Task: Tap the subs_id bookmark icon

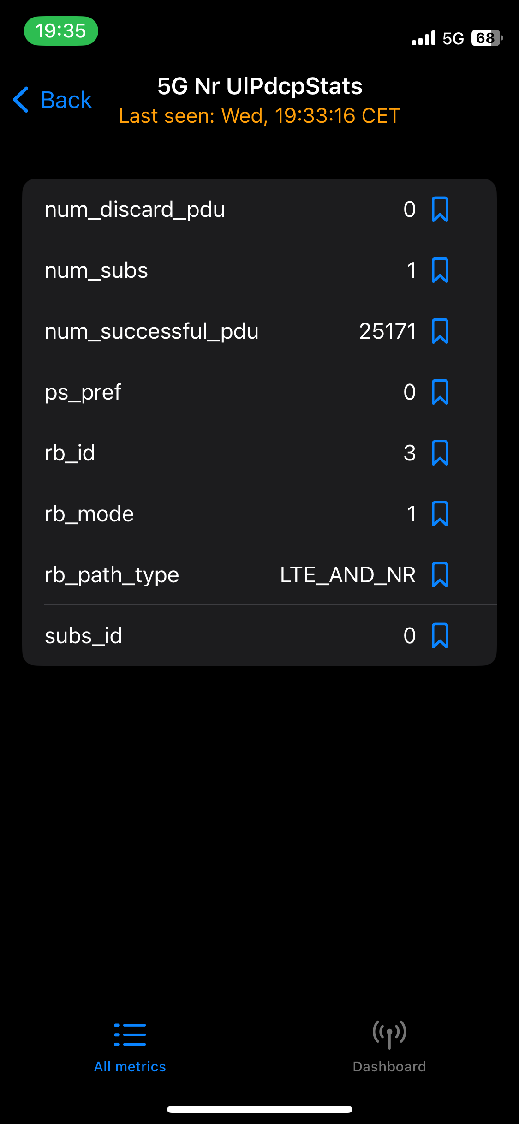Action: 440,635
